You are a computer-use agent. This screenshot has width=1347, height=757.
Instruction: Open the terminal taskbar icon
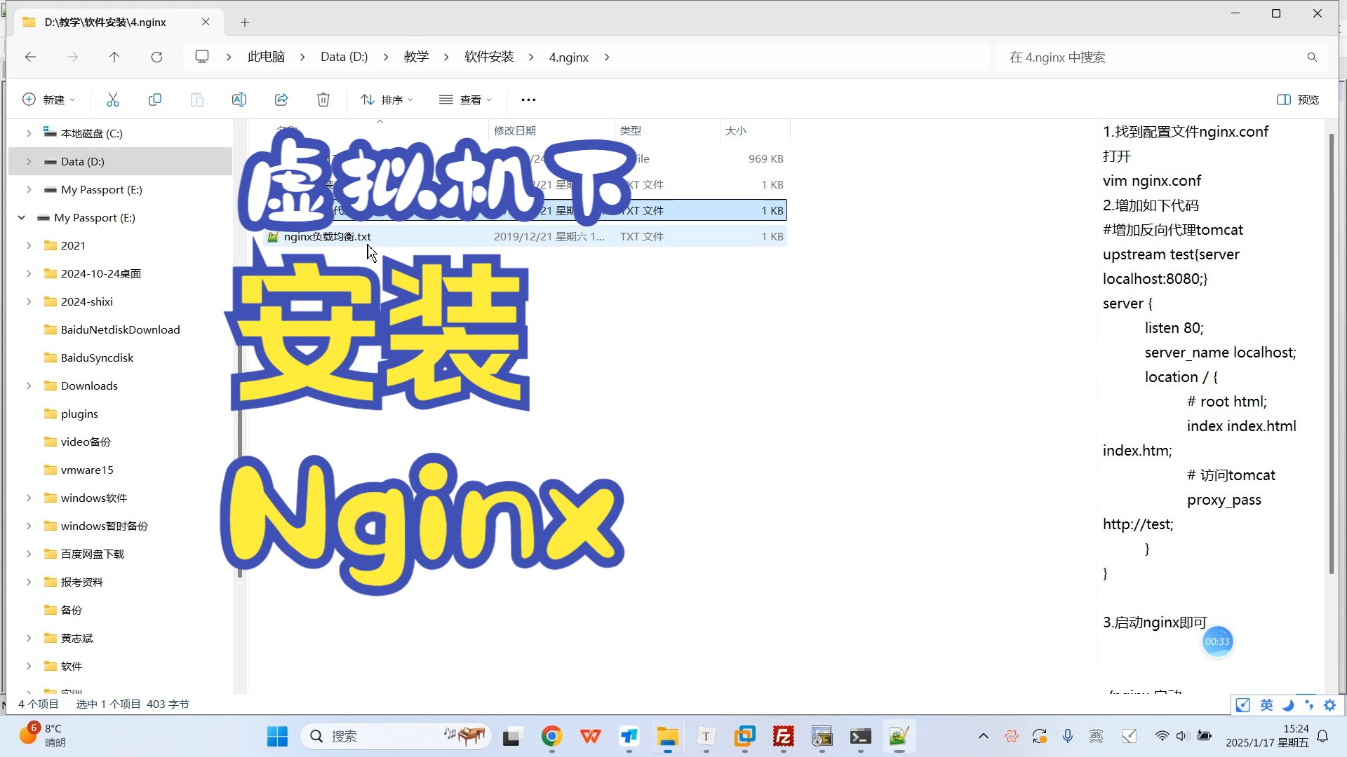click(860, 736)
